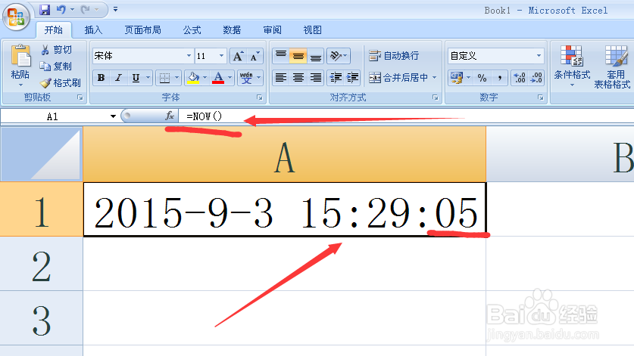
Task: Open borders dropdown arrow
Action: point(176,78)
